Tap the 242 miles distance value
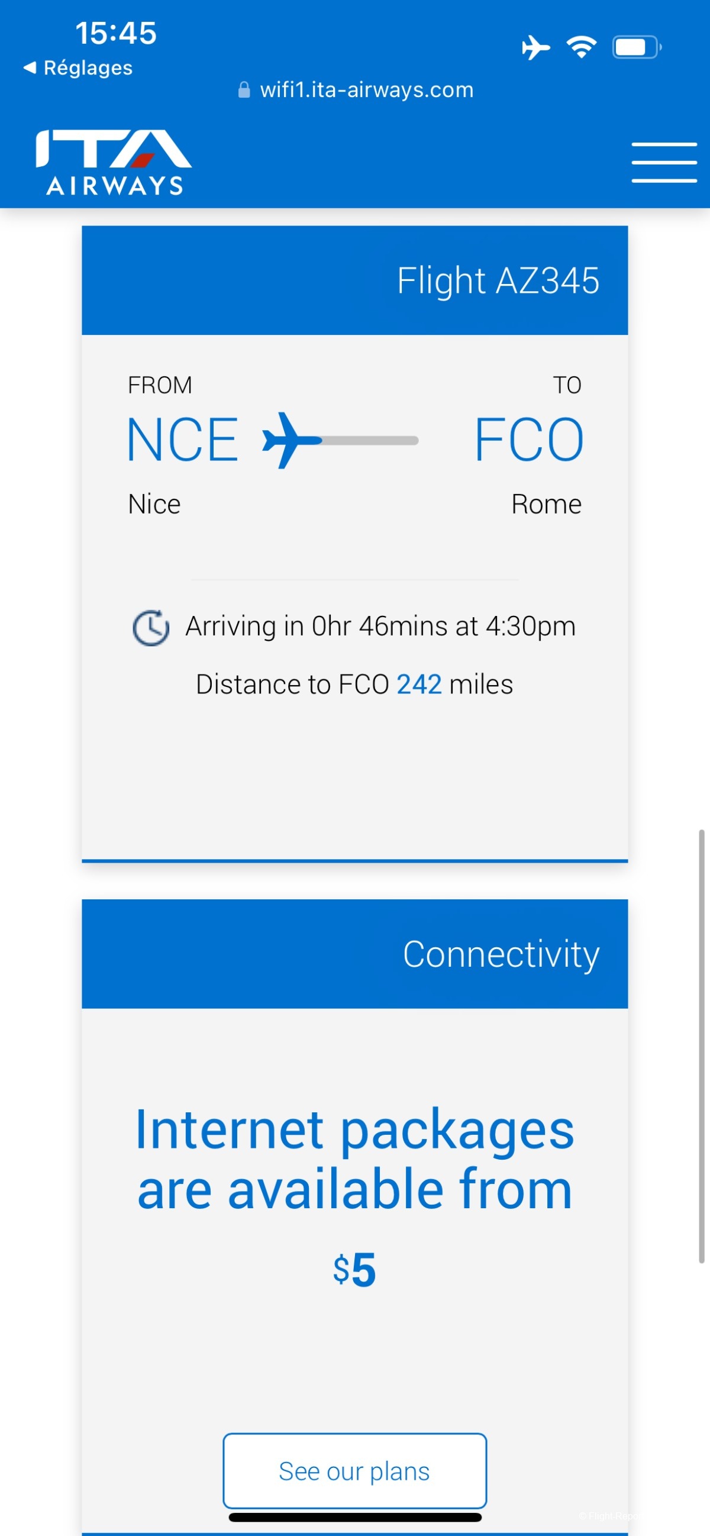Screen dimensions: 710x1536 [x=419, y=685]
